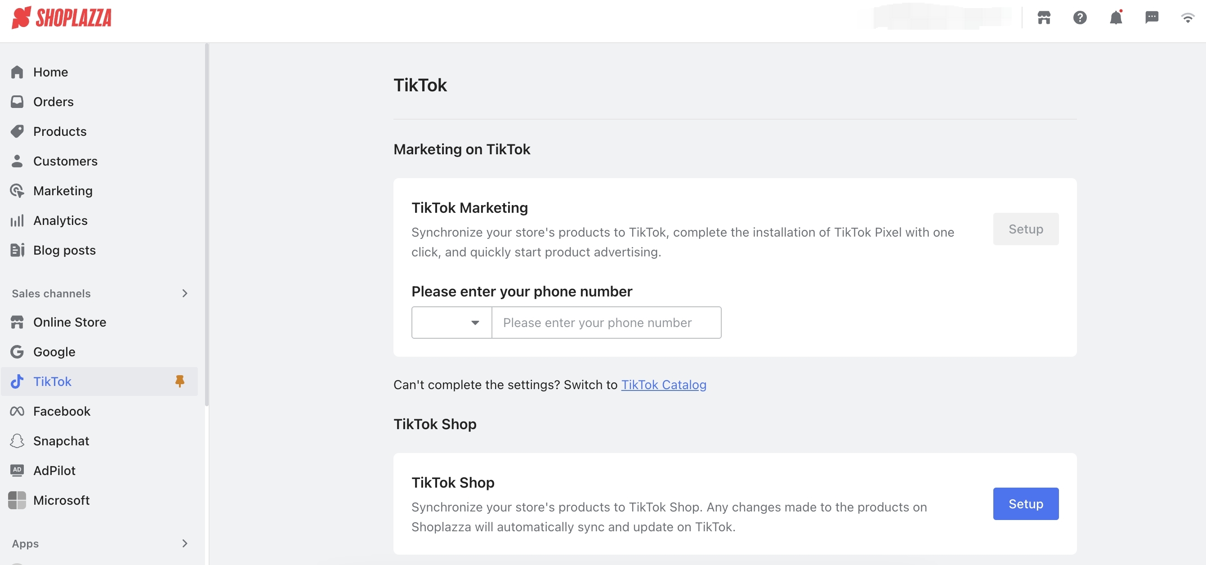Open the Microsoft channel

tap(61, 500)
